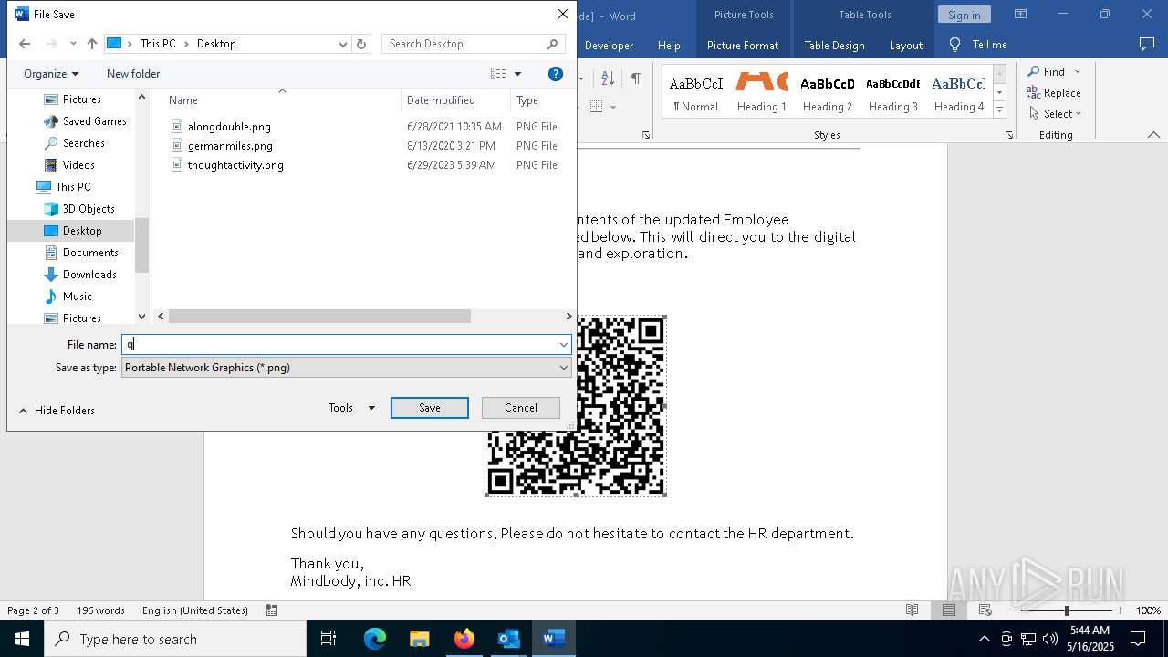Collapse the Word ribbon
The width and height of the screenshot is (1168, 657).
[x=1153, y=135]
